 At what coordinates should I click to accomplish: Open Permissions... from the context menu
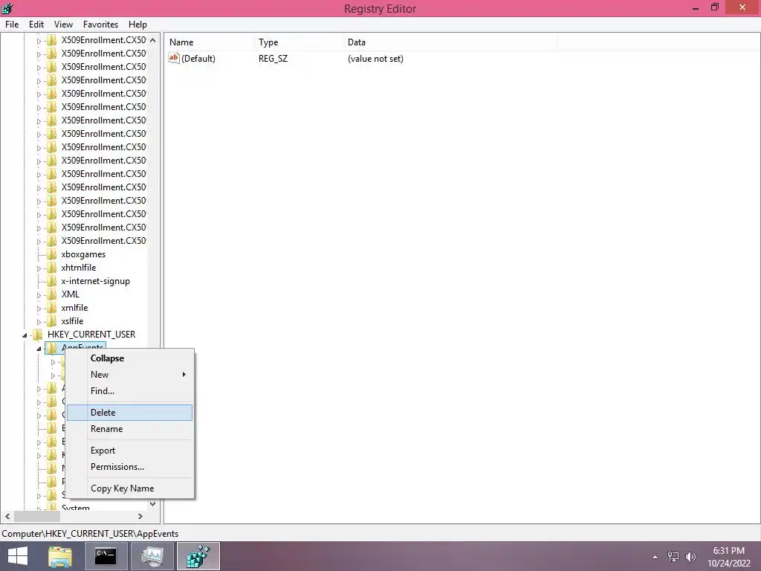click(129, 467)
